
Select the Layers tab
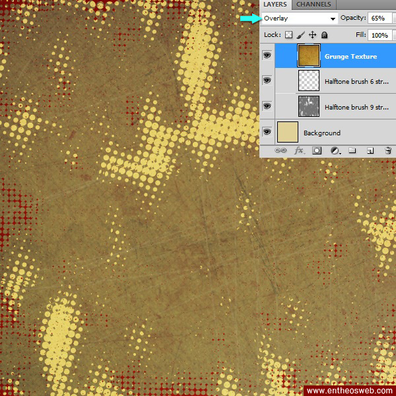(x=275, y=5)
